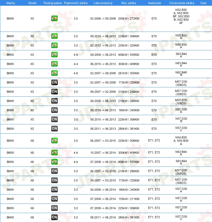This screenshot has width=212, height=222.
Task: Select X6 in the 155kW / 211KM row
Action: click(x=32, y=199)
